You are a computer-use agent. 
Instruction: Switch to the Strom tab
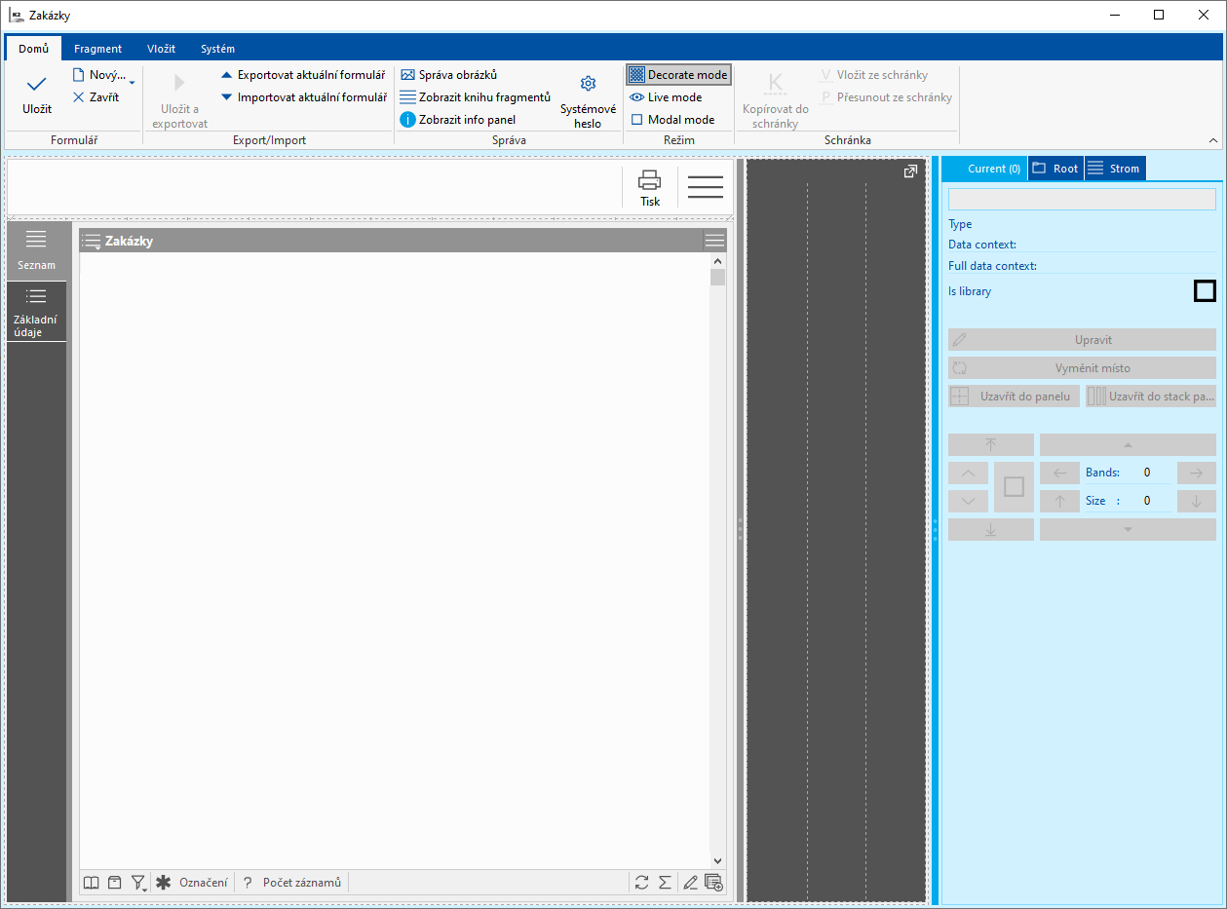pyautogui.click(x=1115, y=169)
